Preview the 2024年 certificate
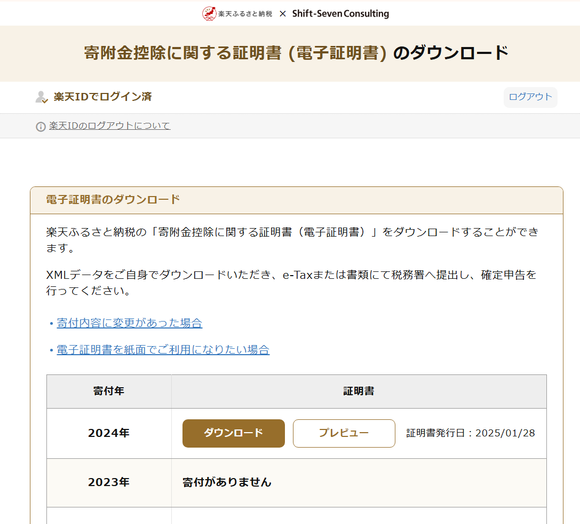 [344, 433]
